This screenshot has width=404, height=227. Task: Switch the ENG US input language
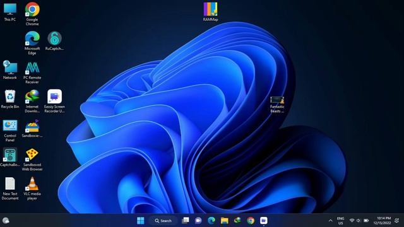pyautogui.click(x=341, y=221)
